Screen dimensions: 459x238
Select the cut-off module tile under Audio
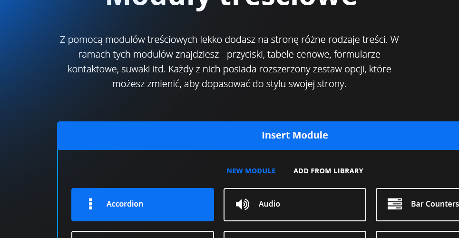point(295,235)
